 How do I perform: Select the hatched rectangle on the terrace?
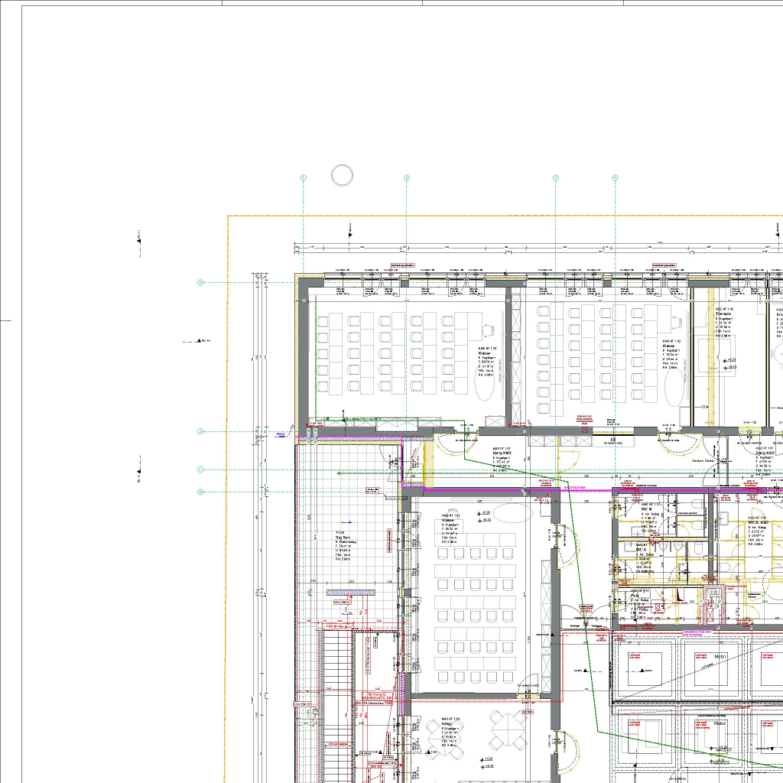pyautogui.click(x=351, y=593)
